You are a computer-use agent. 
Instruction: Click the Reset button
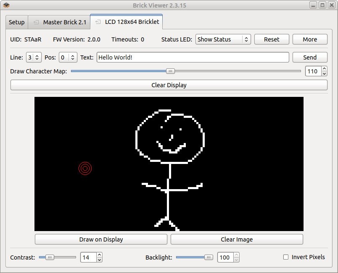272,39
